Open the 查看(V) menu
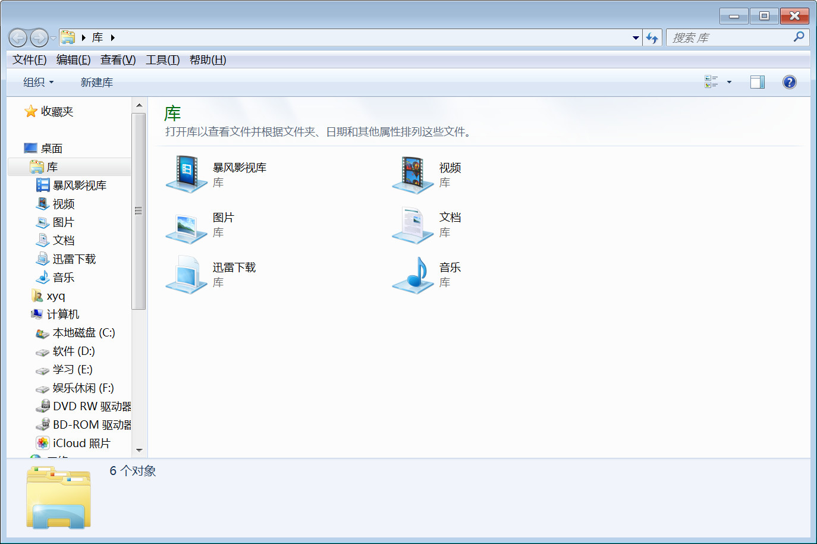Screen dimensions: 817x544 (x=118, y=60)
